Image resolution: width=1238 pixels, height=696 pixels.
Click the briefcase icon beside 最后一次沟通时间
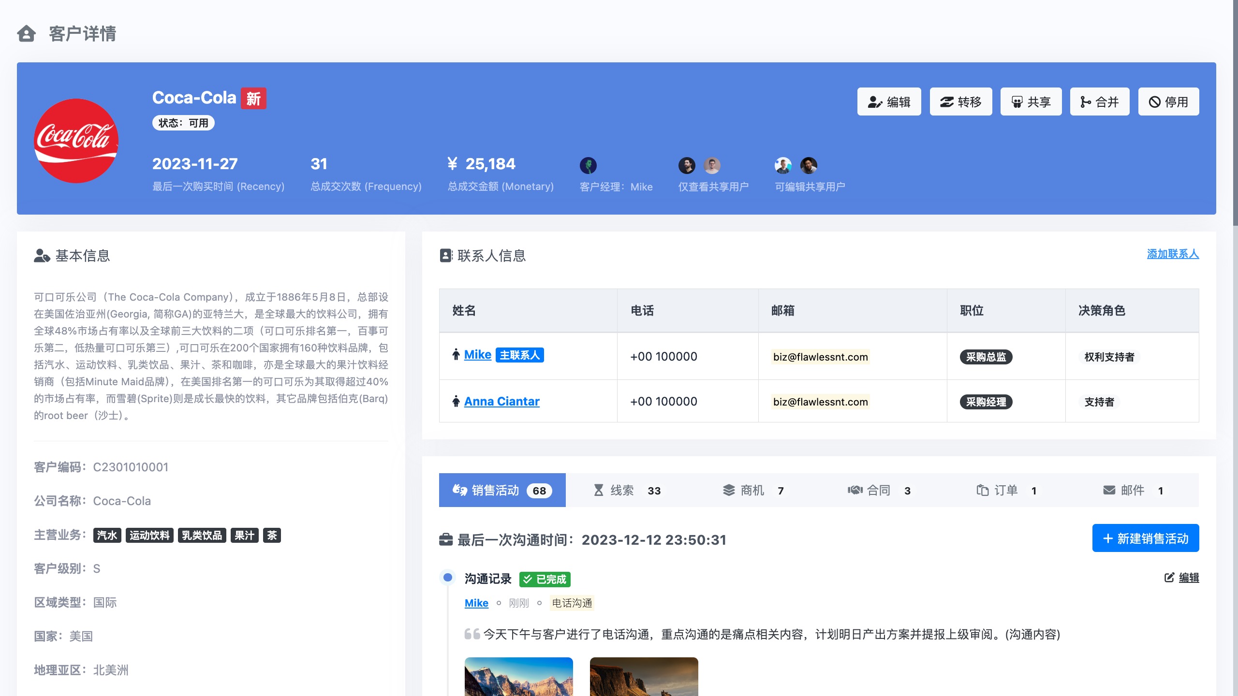click(x=445, y=539)
